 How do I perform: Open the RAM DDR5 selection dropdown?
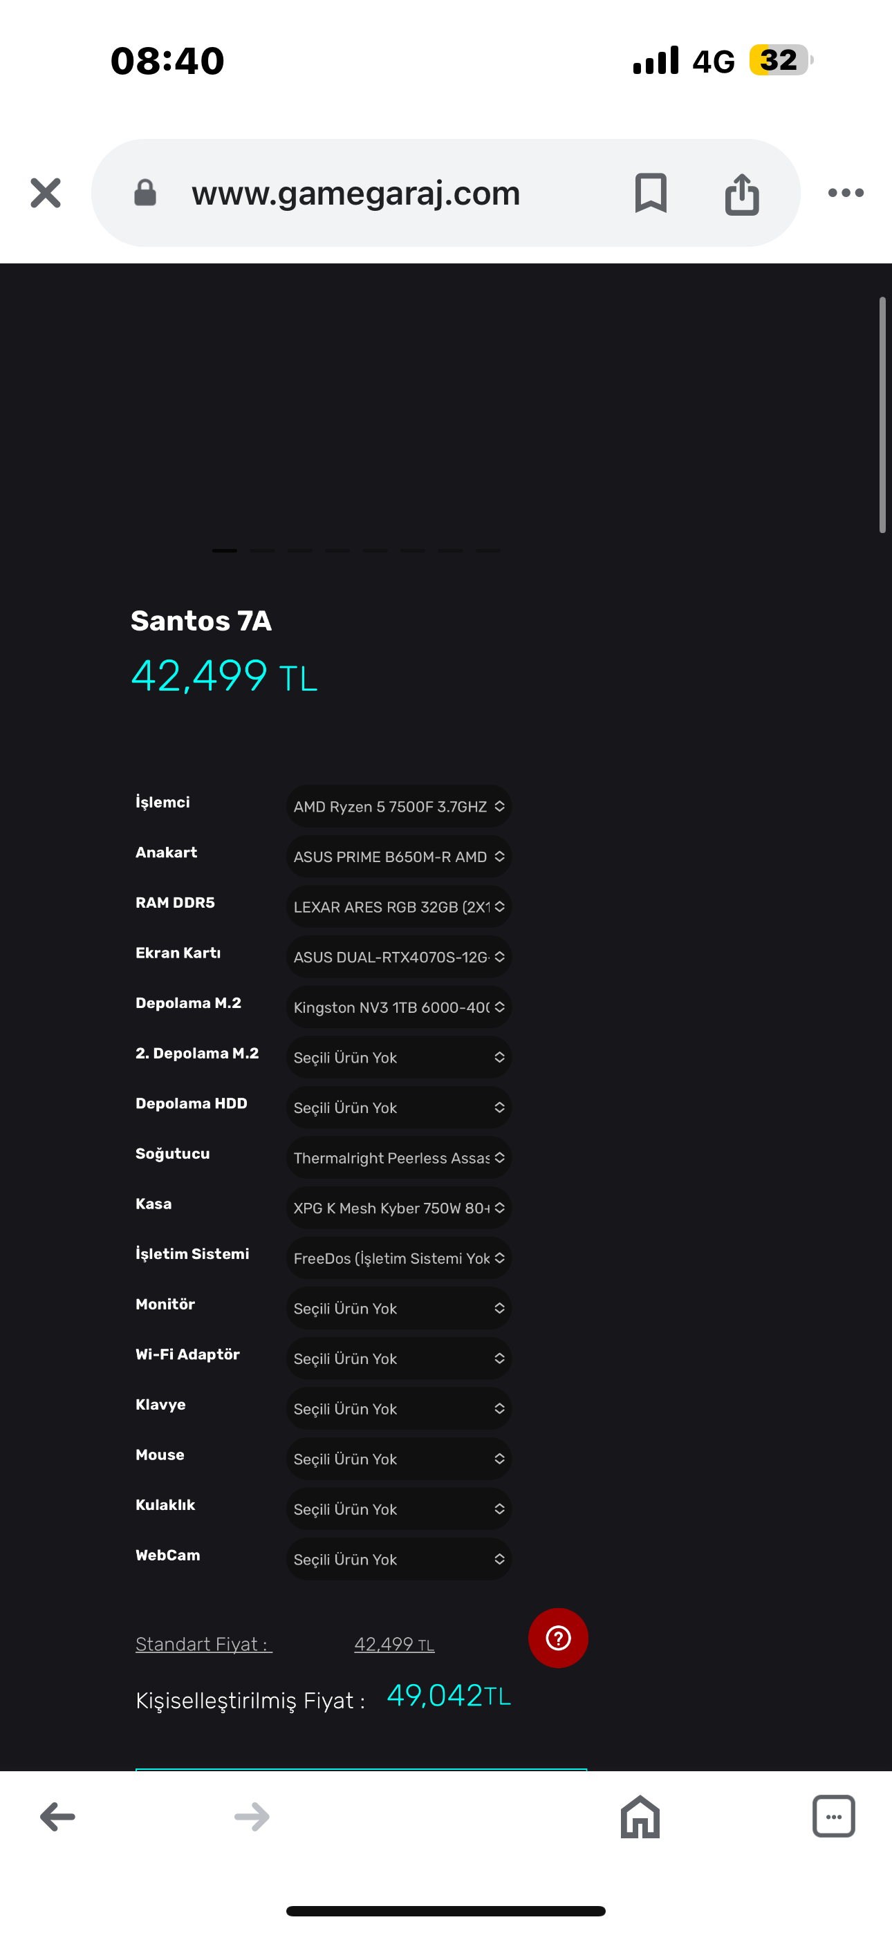click(x=399, y=906)
